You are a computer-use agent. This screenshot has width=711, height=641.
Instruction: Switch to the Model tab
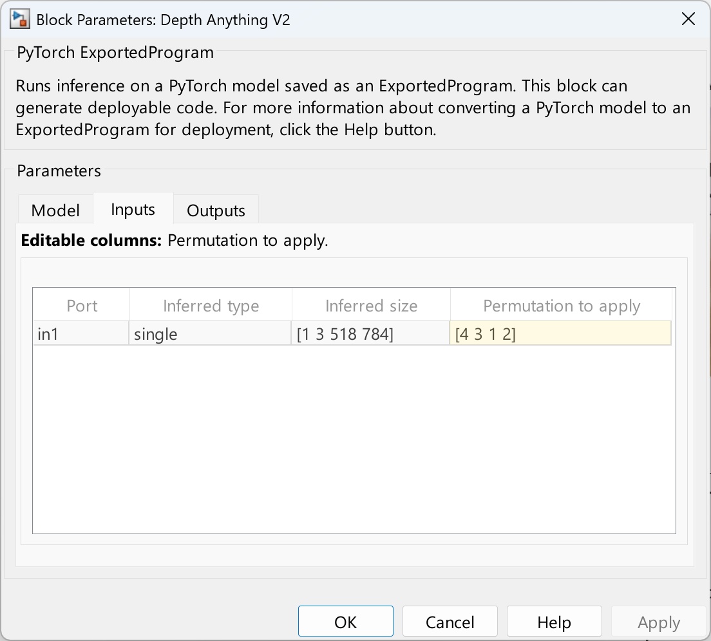[55, 210]
